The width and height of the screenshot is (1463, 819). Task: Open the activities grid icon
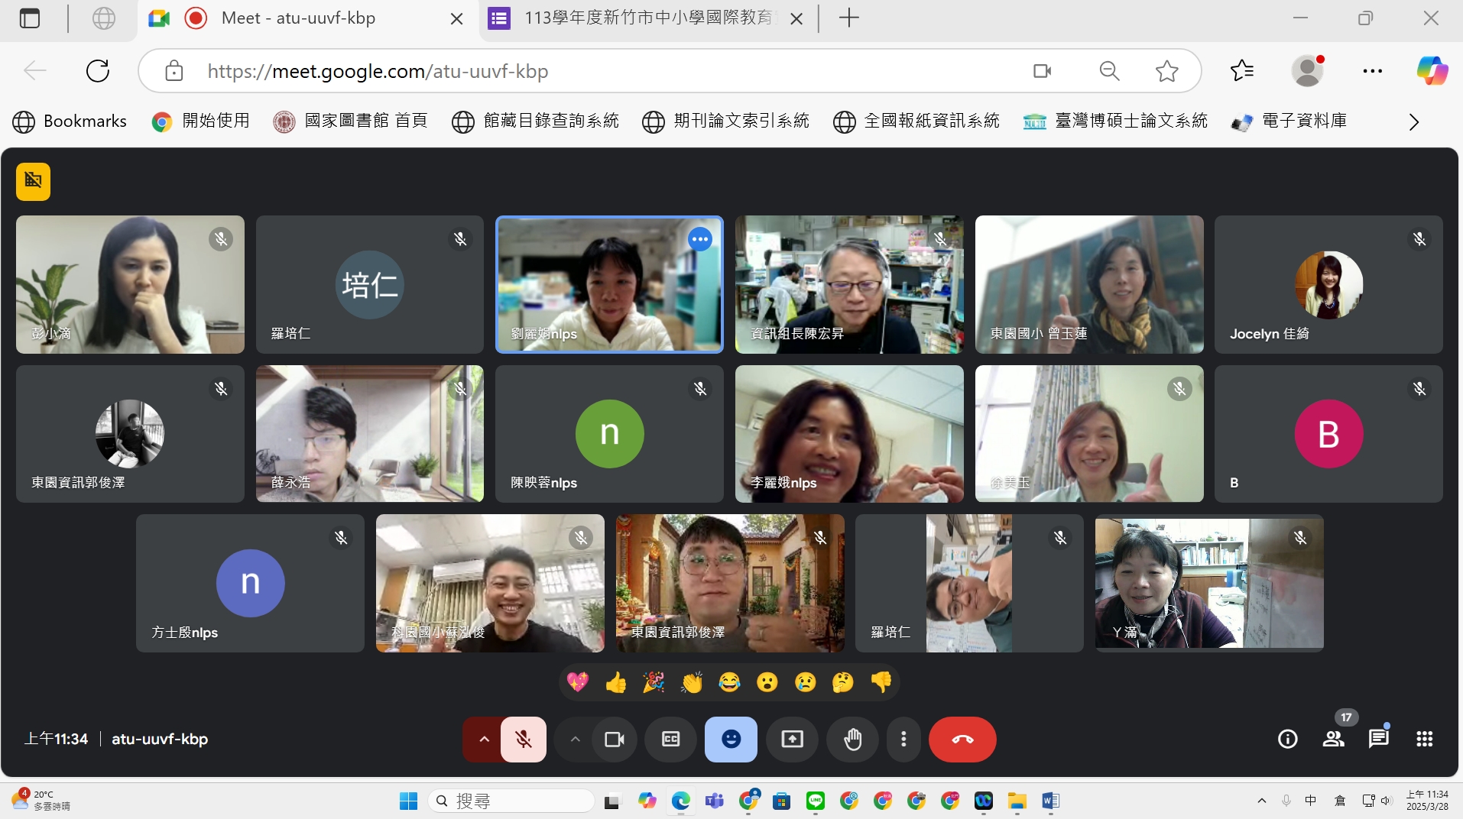tap(1424, 739)
